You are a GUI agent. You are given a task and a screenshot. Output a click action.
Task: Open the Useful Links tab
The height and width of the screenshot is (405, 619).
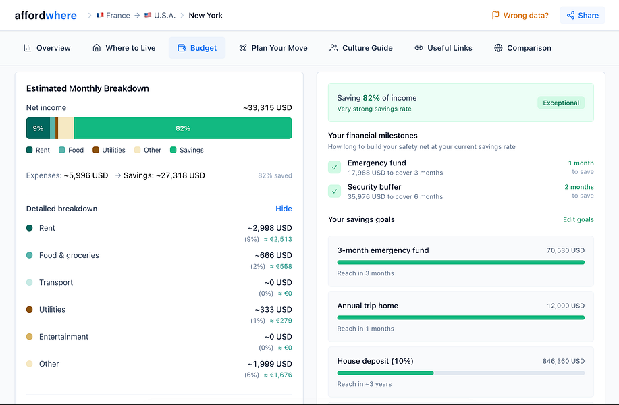point(443,48)
